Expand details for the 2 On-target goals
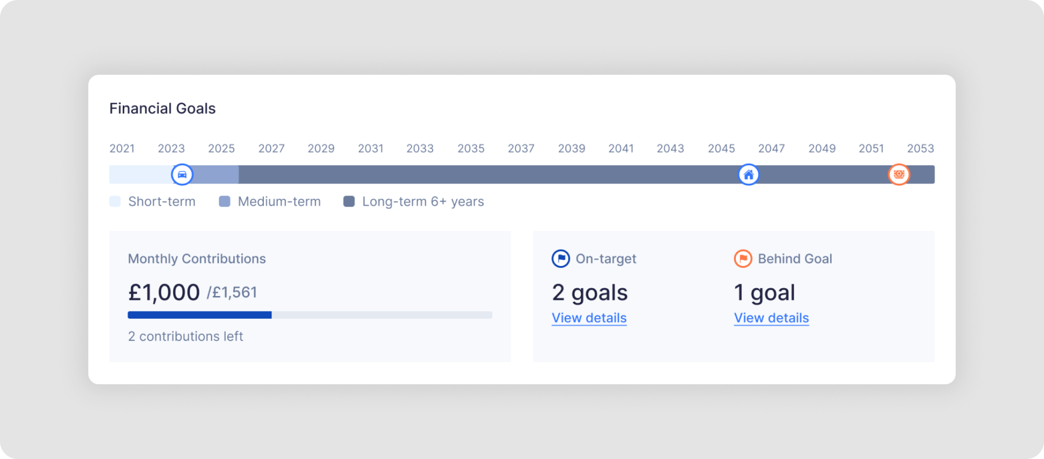This screenshot has height=459, width=1044. (589, 318)
